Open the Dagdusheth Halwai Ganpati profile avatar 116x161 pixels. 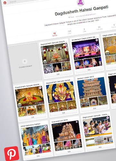tap(80, 3)
